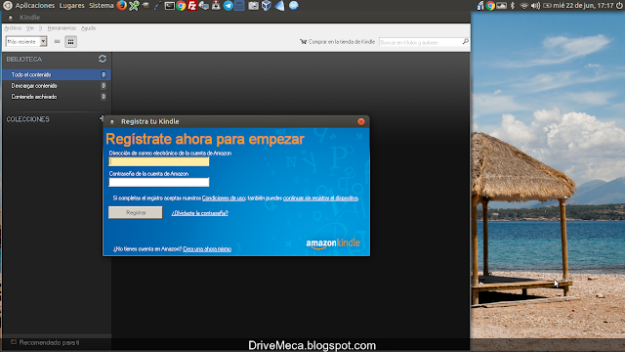Viewport: 625px width, 352px height.
Task: Focus the search titles and authors field
Action: (421, 42)
